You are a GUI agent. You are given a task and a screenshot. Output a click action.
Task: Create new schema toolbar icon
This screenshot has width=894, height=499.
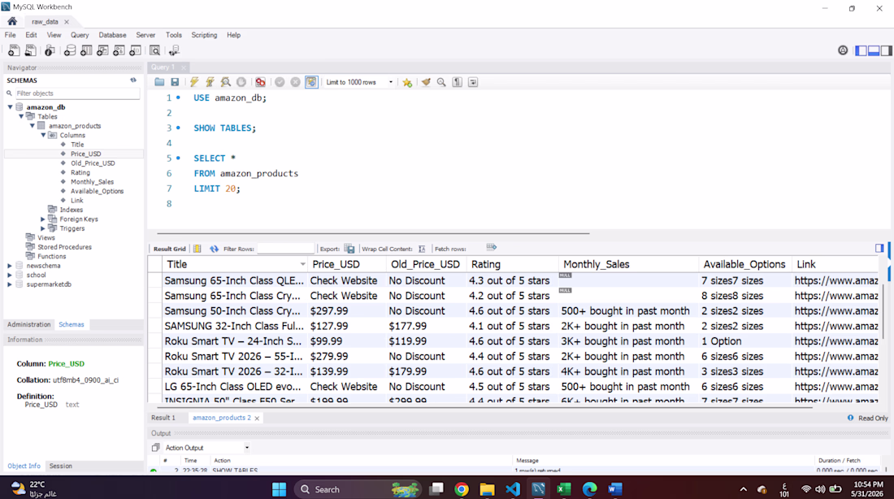[70, 50]
